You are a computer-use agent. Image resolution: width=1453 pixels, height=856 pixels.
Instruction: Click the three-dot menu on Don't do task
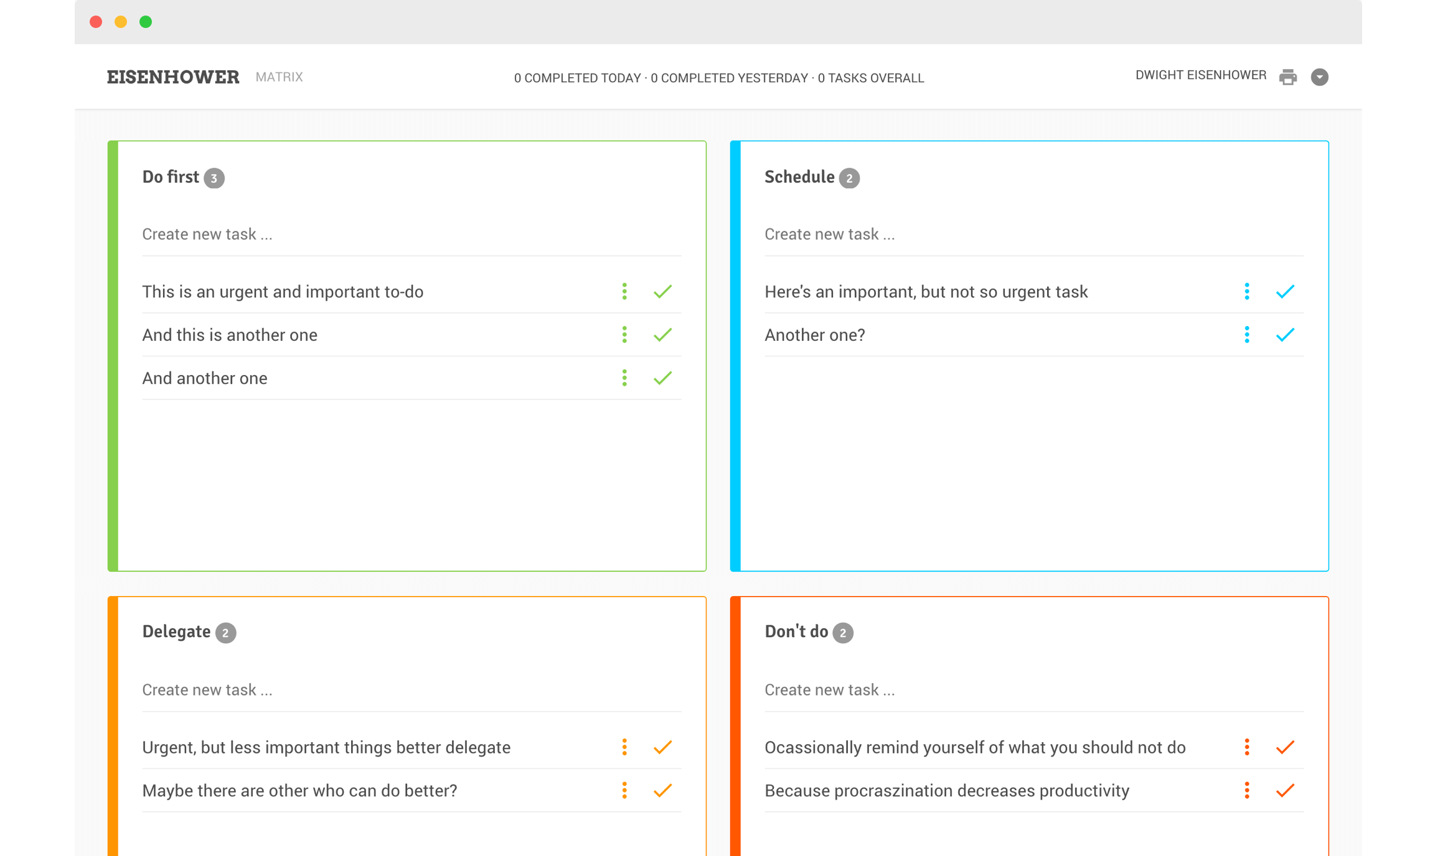click(1248, 748)
